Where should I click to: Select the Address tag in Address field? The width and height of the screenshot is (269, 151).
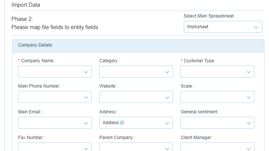click(x=111, y=123)
